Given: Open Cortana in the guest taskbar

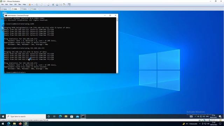Looking at the screenshot, I should click(x=49, y=117).
